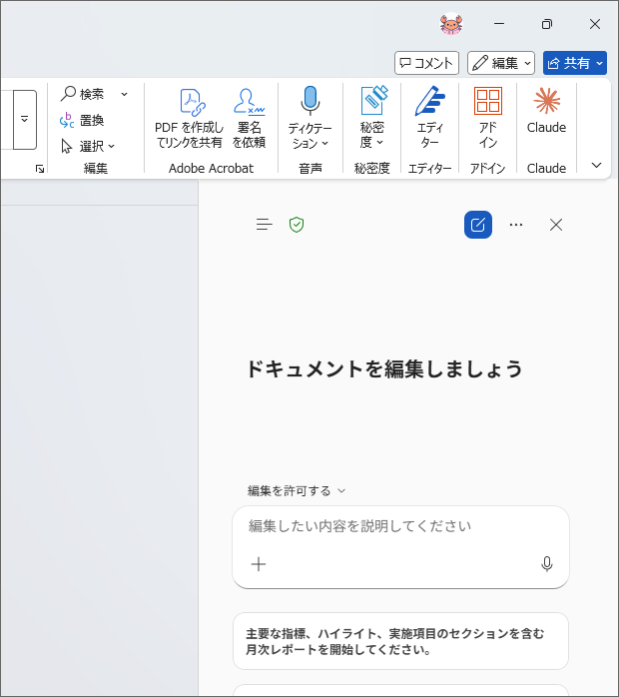Click the plus icon to attach content
The height and width of the screenshot is (697, 619).
(x=259, y=564)
